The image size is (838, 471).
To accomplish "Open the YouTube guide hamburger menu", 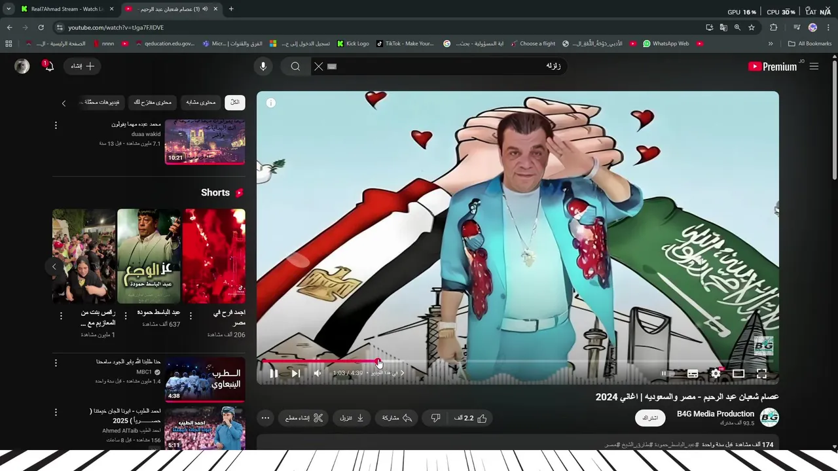I will 814,66.
